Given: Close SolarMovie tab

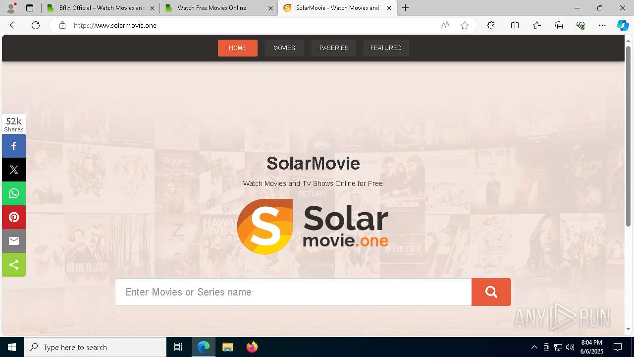Looking at the screenshot, I should [x=389, y=8].
